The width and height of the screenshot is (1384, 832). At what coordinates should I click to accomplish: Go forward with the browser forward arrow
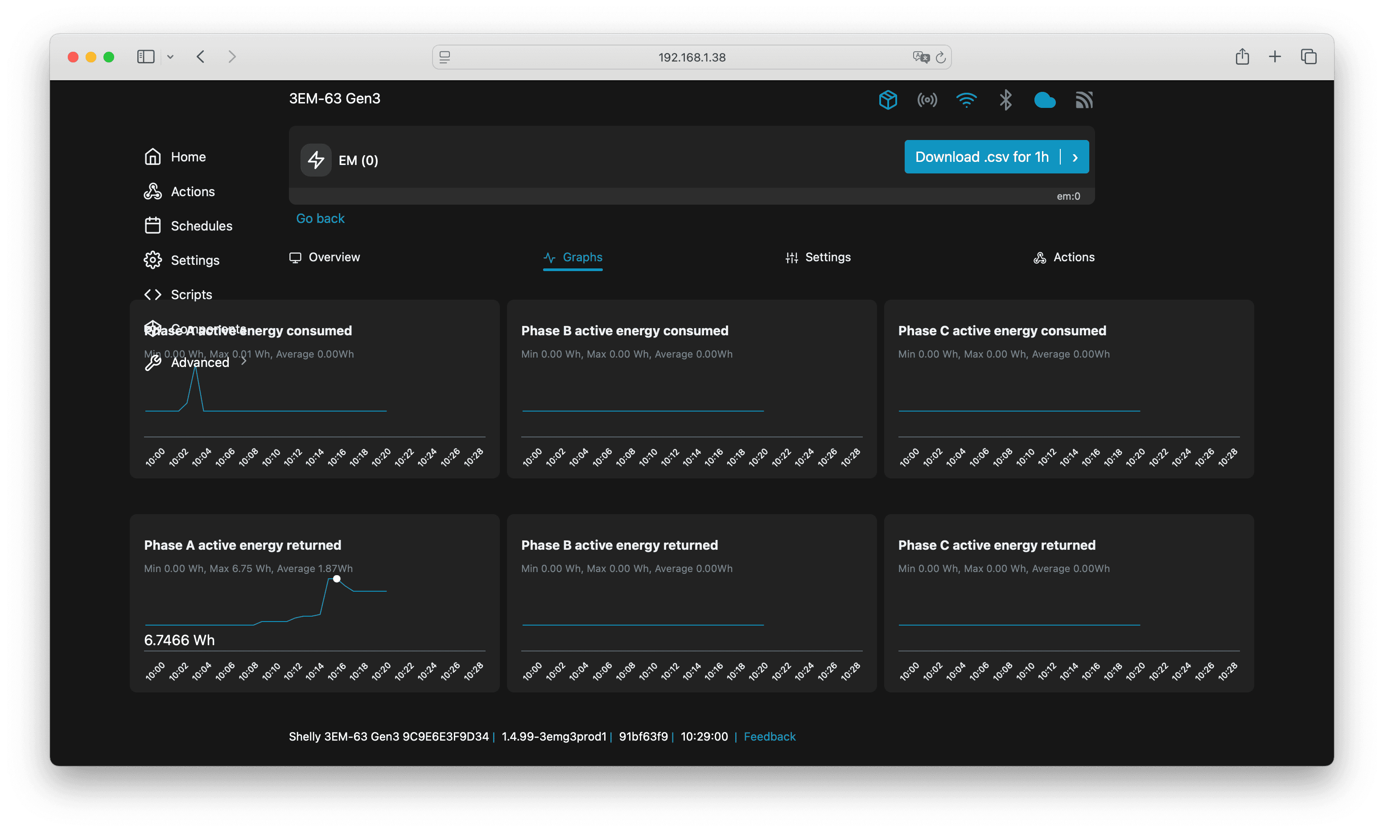coord(231,57)
